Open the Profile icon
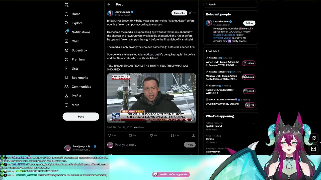Viewport: 321px width, 180px height. click(x=66, y=96)
